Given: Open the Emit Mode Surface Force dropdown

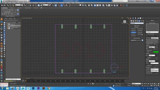Looking at the screenshot, I should [154, 38].
